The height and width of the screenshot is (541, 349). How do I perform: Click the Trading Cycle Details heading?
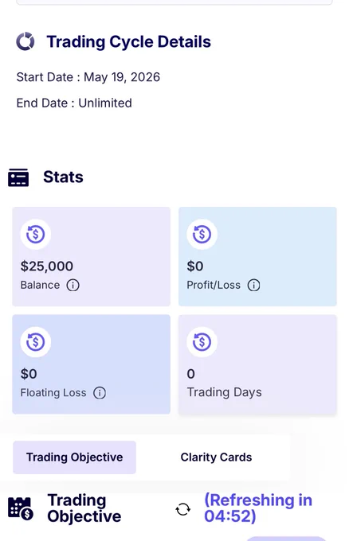point(129,41)
